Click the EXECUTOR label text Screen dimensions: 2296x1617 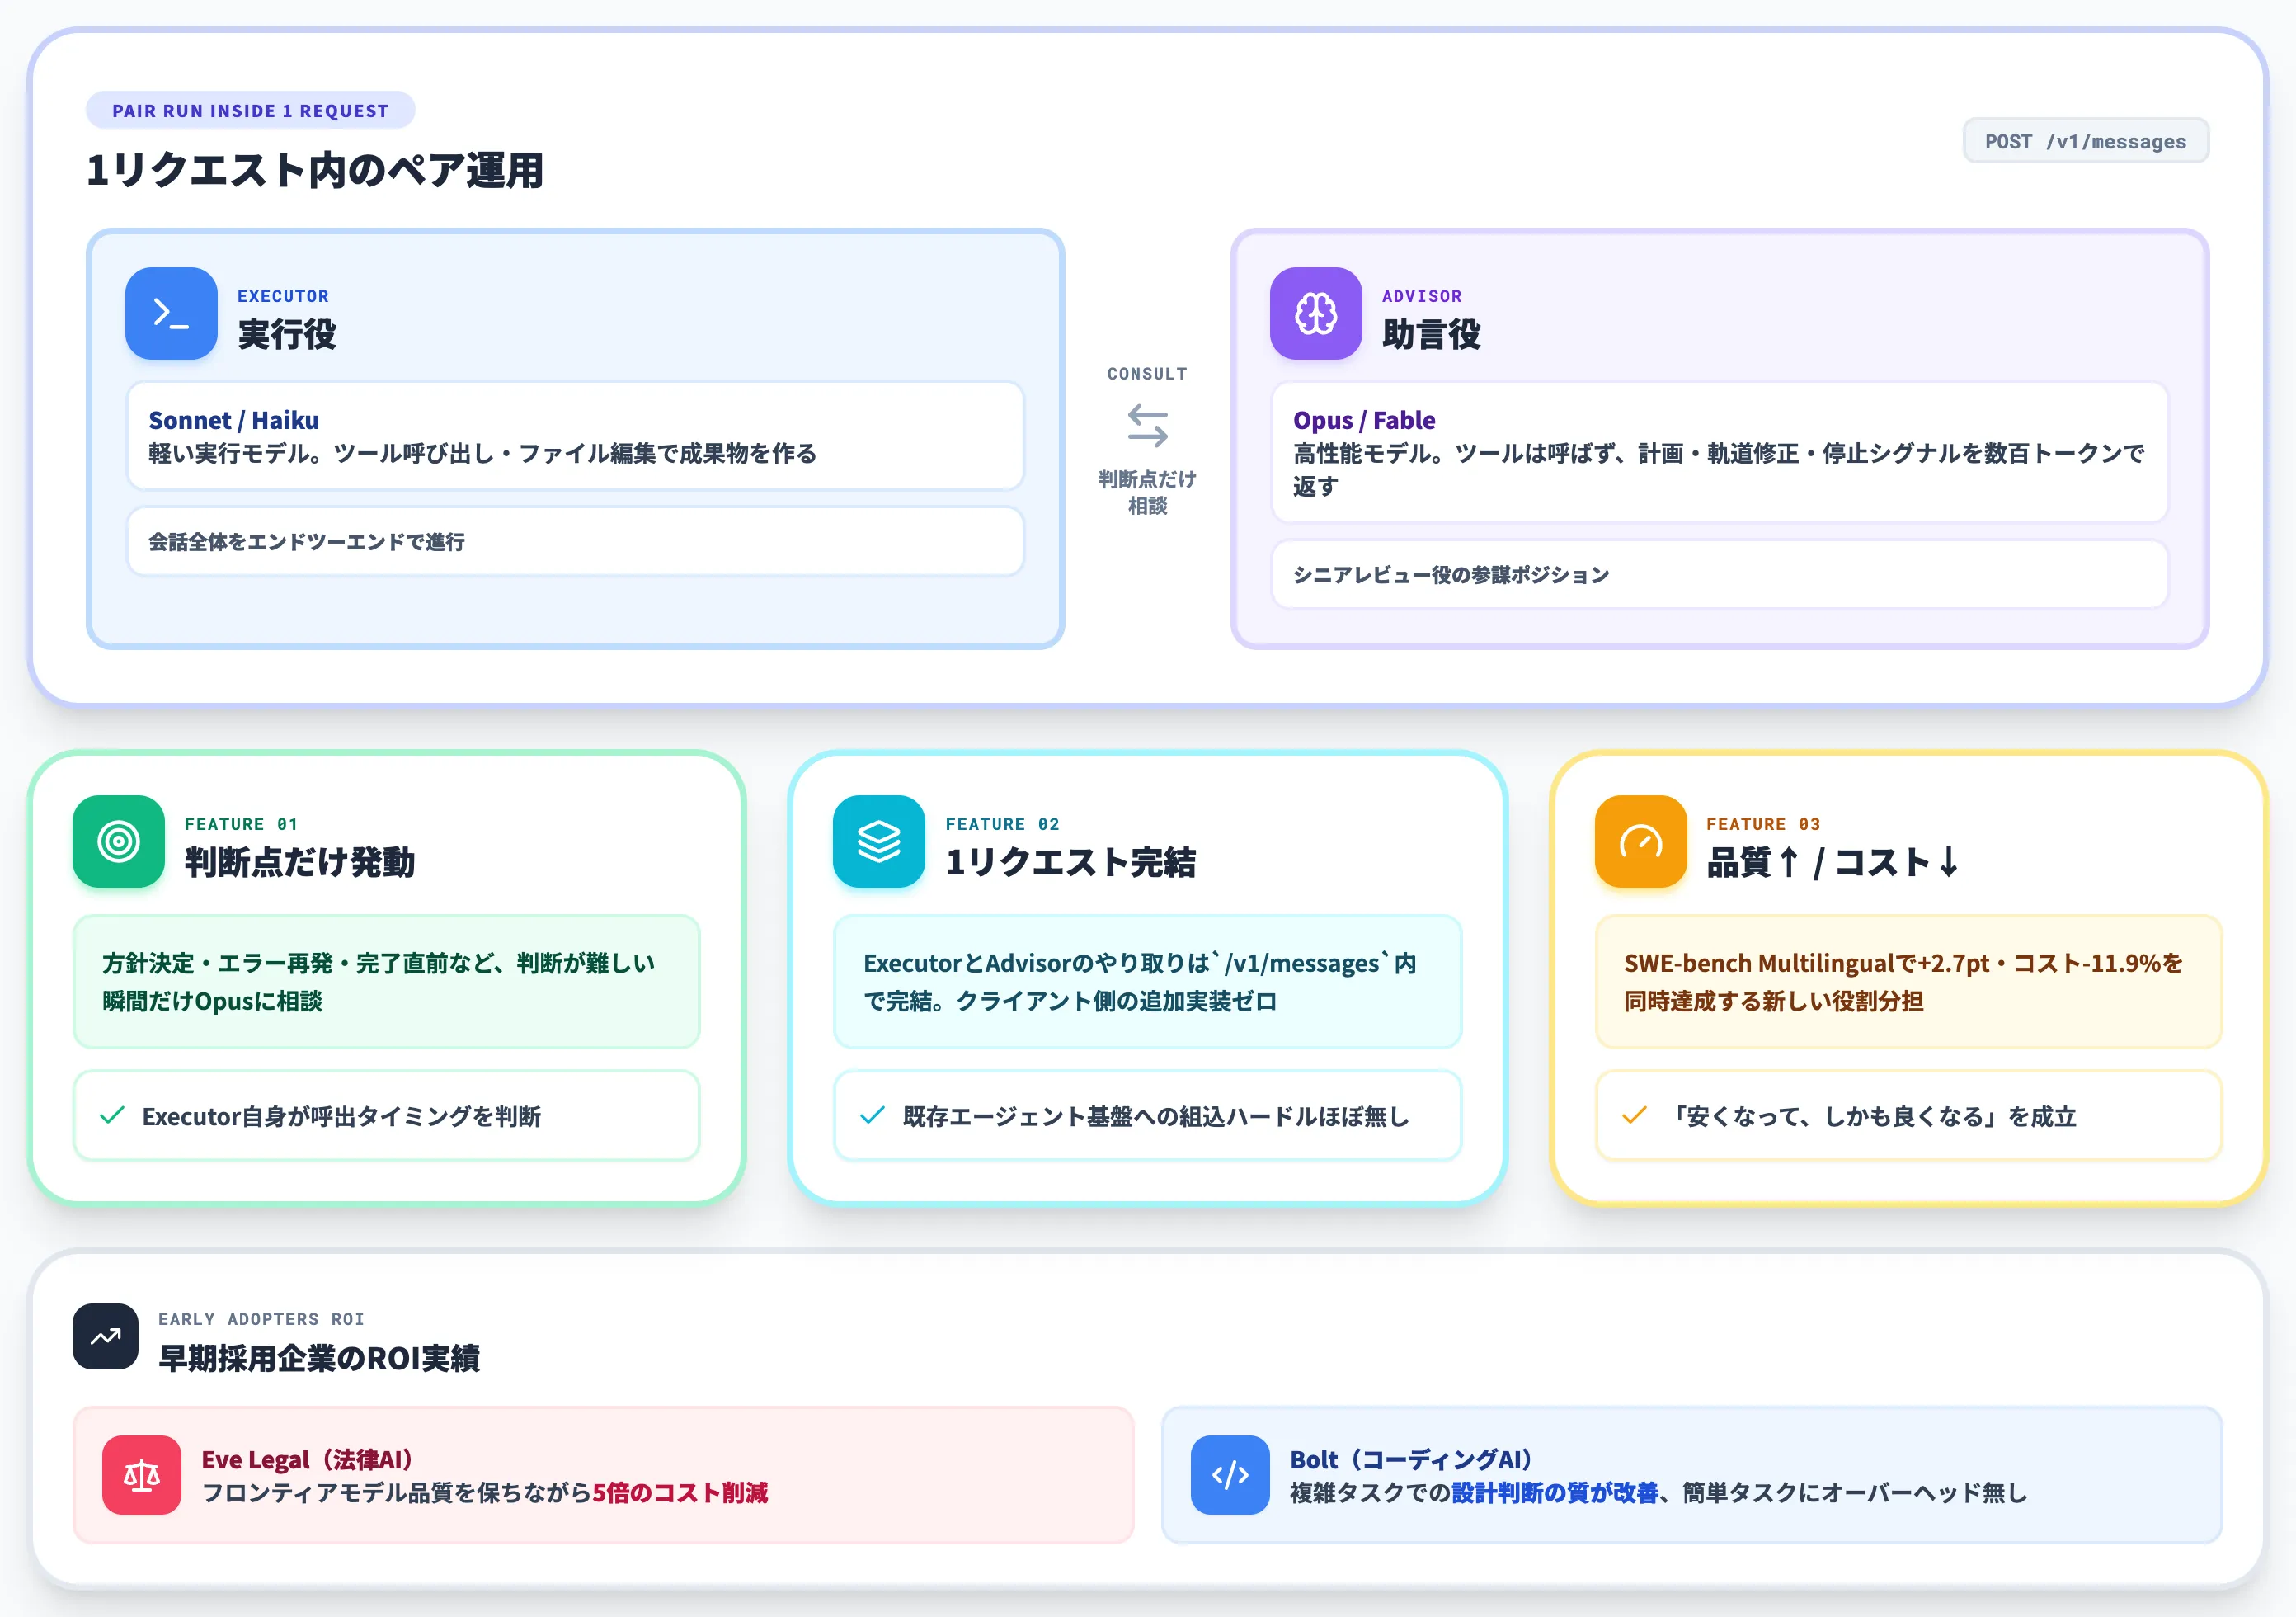(x=283, y=296)
